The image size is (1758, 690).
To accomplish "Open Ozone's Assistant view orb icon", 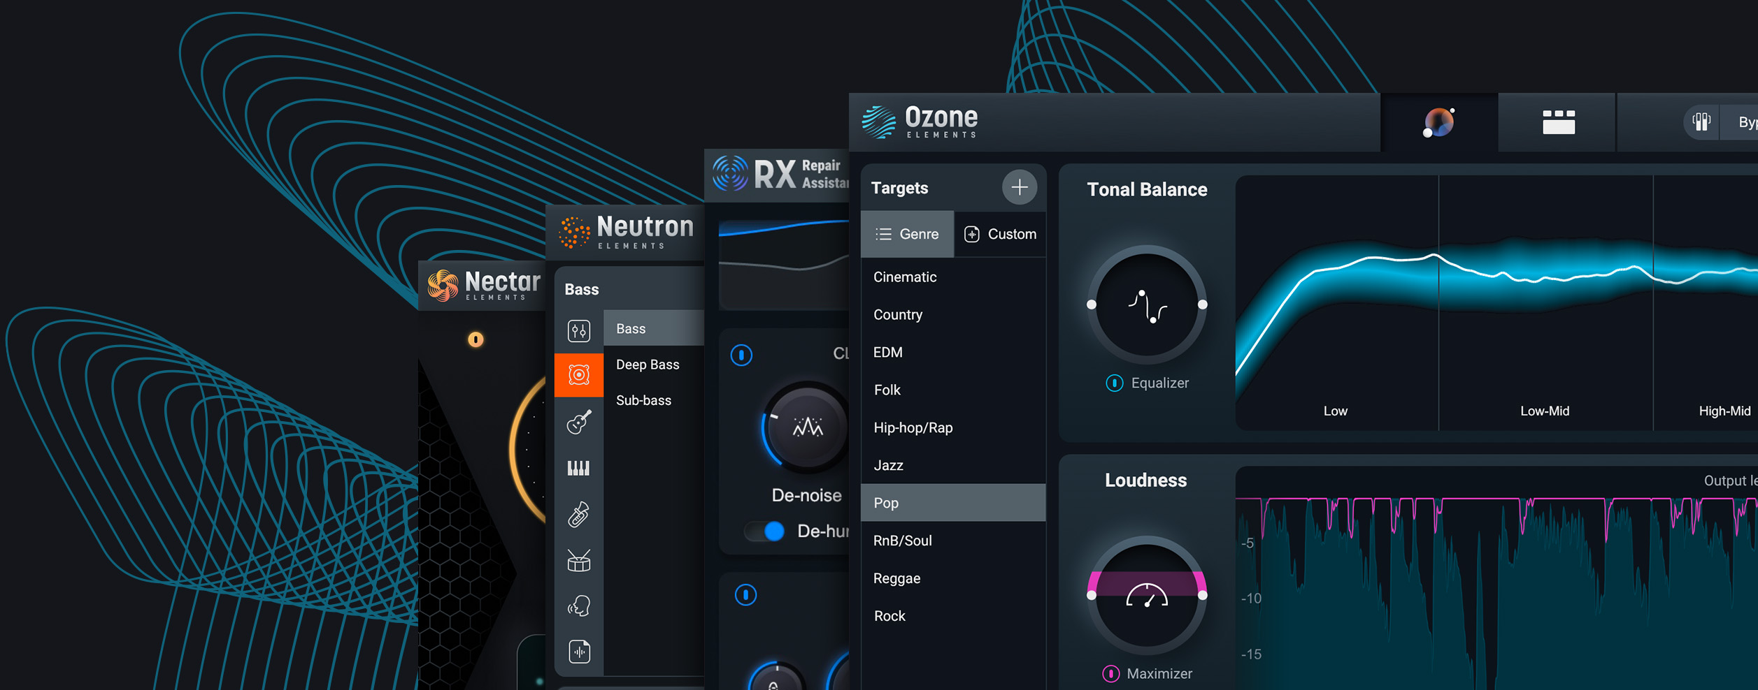I will tap(1439, 123).
